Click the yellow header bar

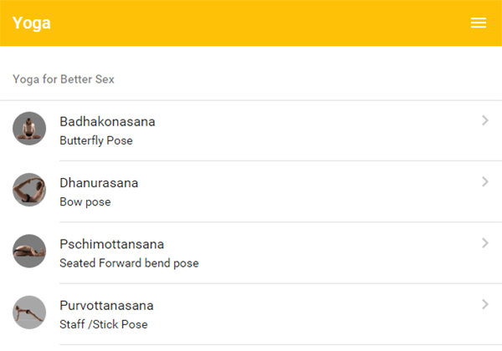251,23
